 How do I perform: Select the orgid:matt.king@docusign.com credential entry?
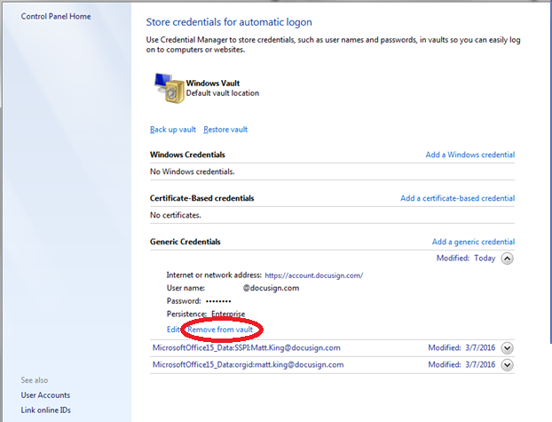pyautogui.click(x=247, y=364)
